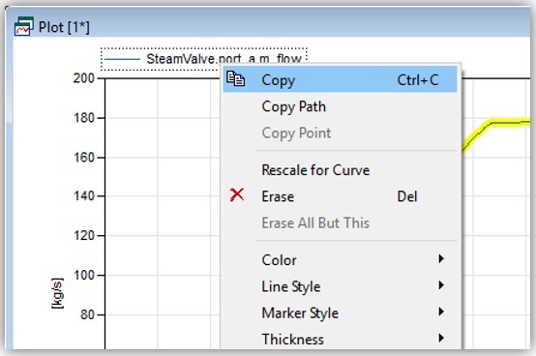The height and width of the screenshot is (356, 536).
Task: Click the 120 y-axis tick label
Action: pos(84,235)
